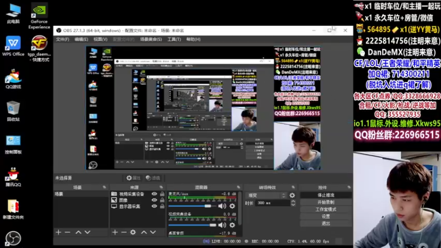Pop out the 来源 dock panel
The image size is (441, 248).
click(161, 187)
